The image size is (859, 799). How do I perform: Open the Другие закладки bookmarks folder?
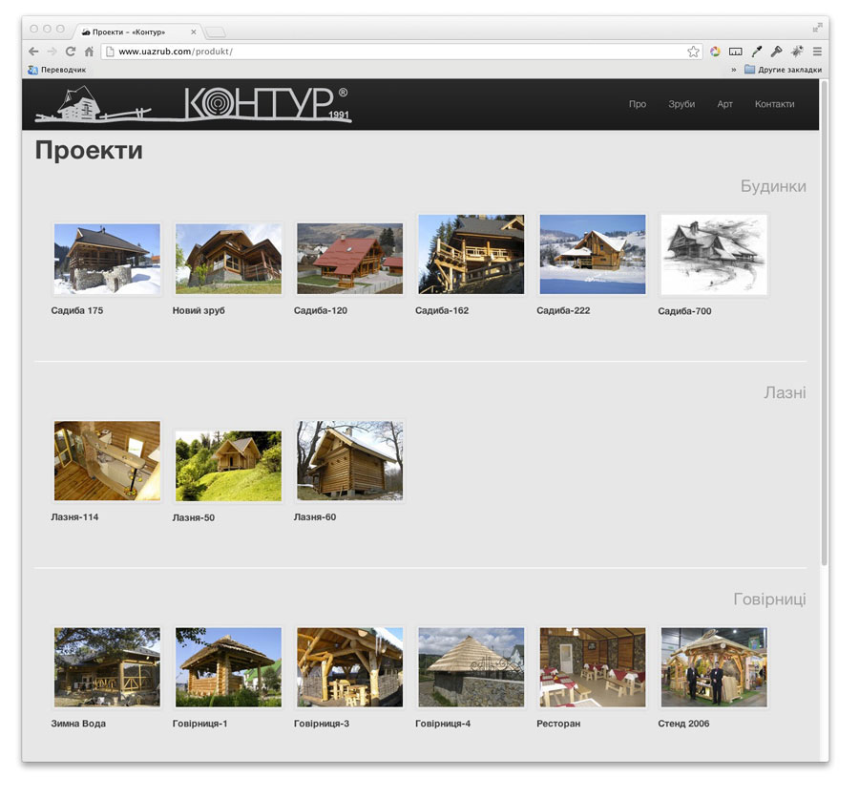click(x=783, y=70)
